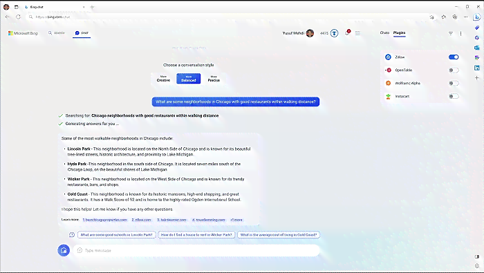
Task: Open the sidebar settings gear icon
Action: 477,265
